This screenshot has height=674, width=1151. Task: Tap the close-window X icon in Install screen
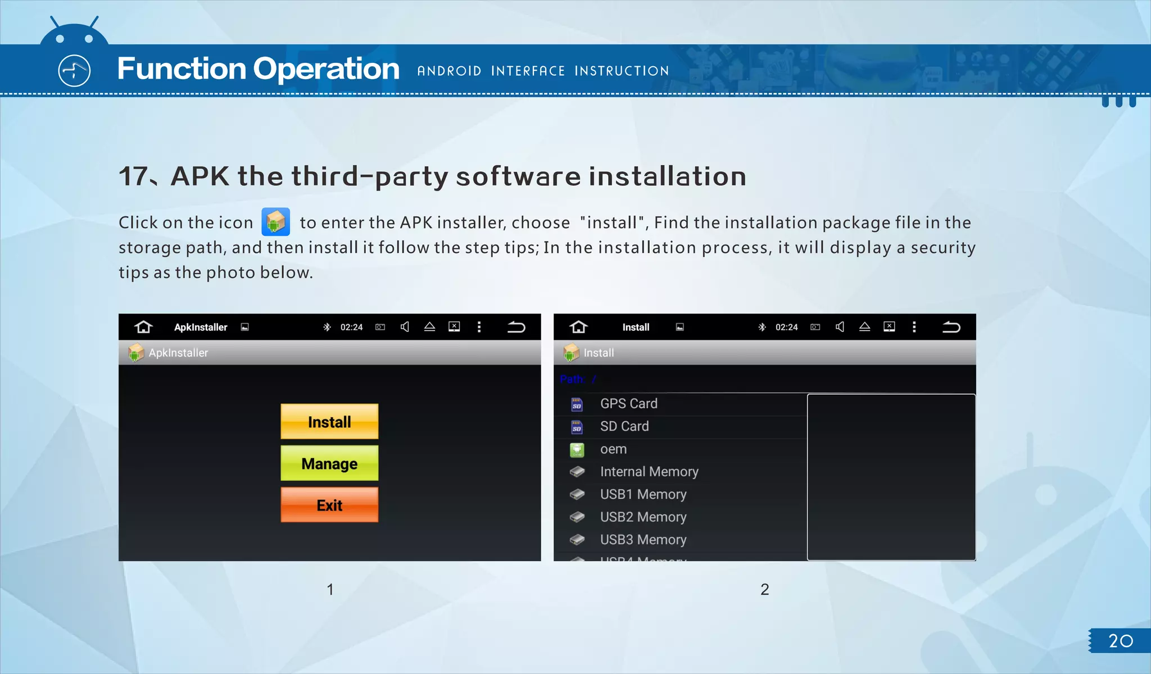click(889, 327)
